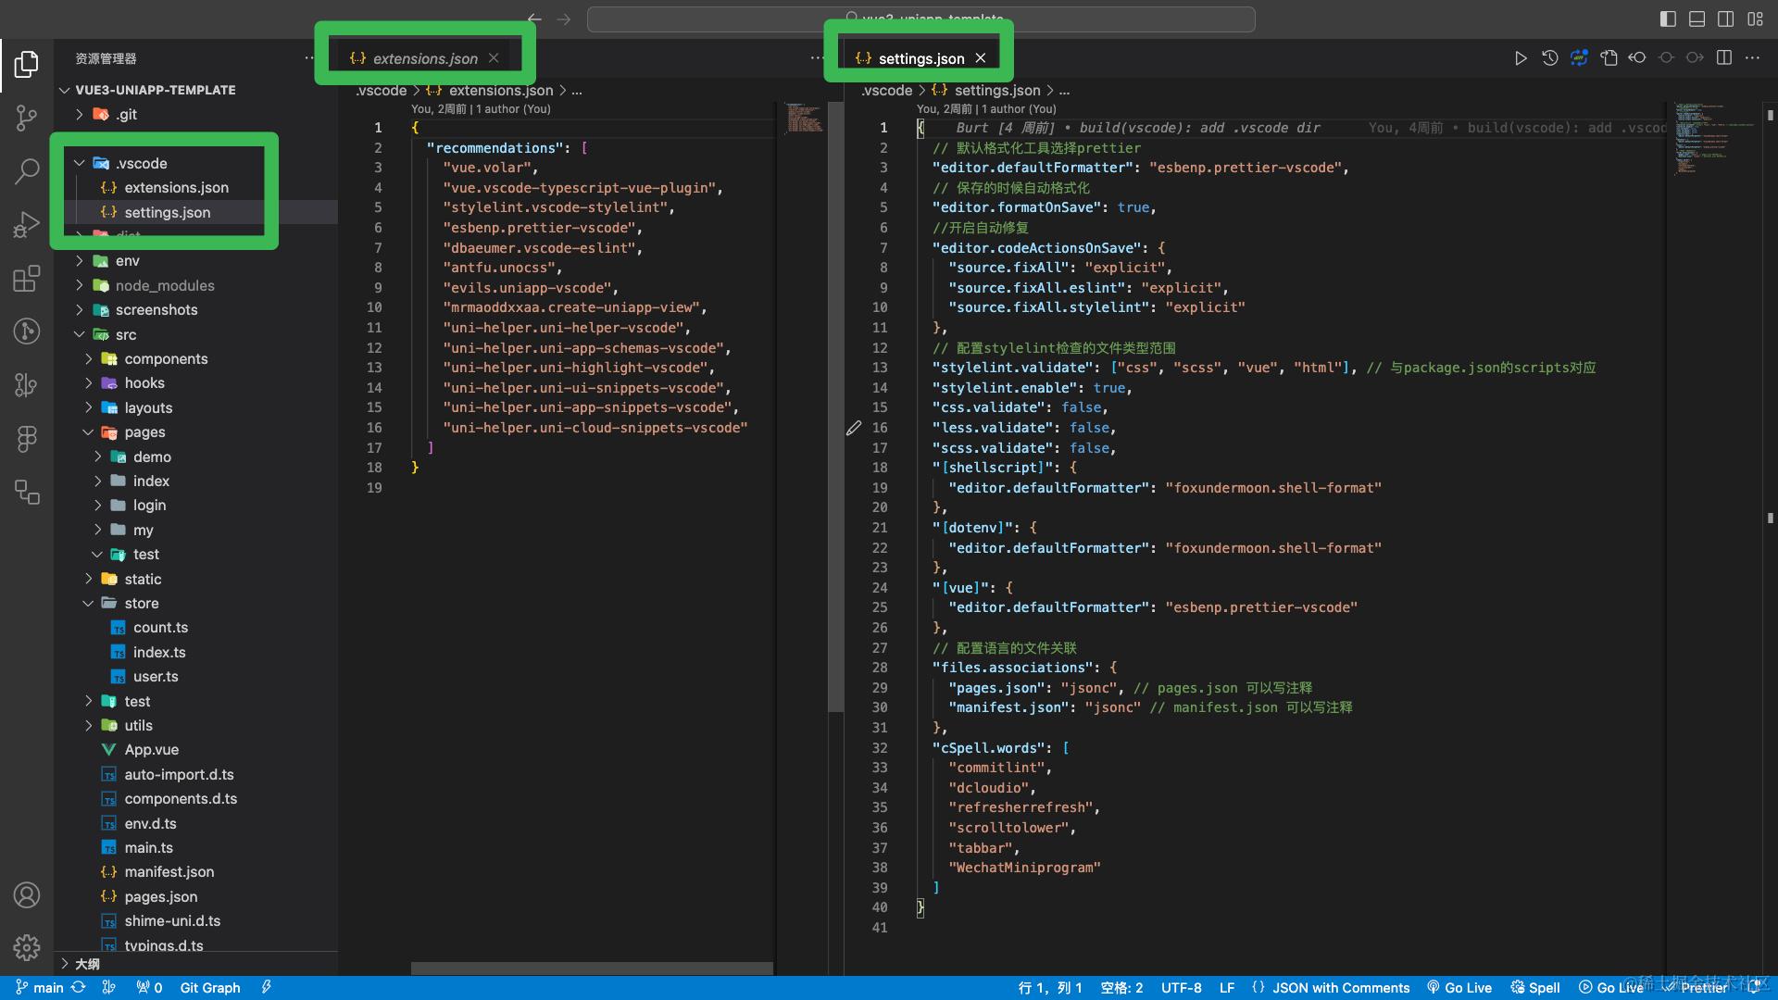Click the Git Graph status bar button
1778x1000 pixels.
coord(210,988)
